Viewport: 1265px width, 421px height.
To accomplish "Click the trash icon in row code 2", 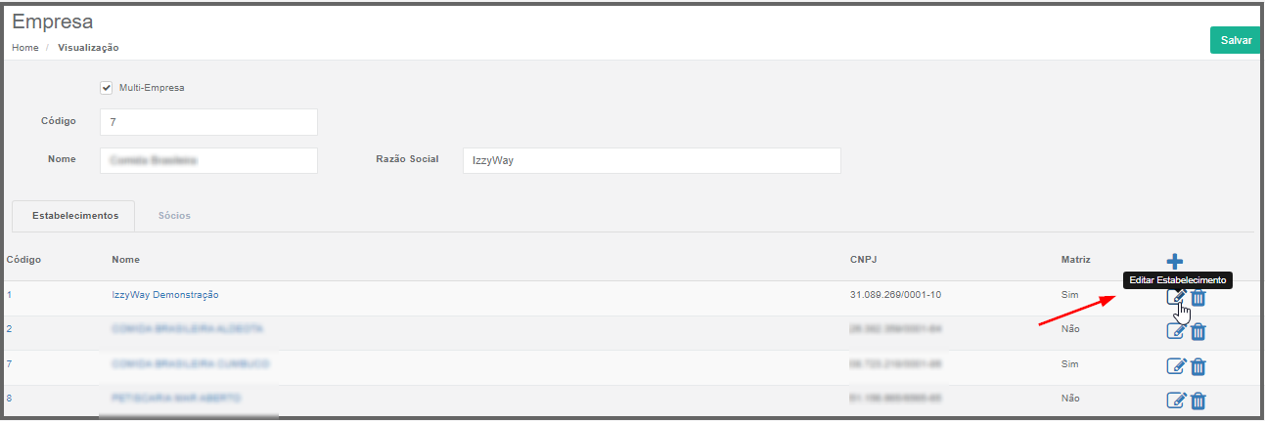I will point(1198,331).
